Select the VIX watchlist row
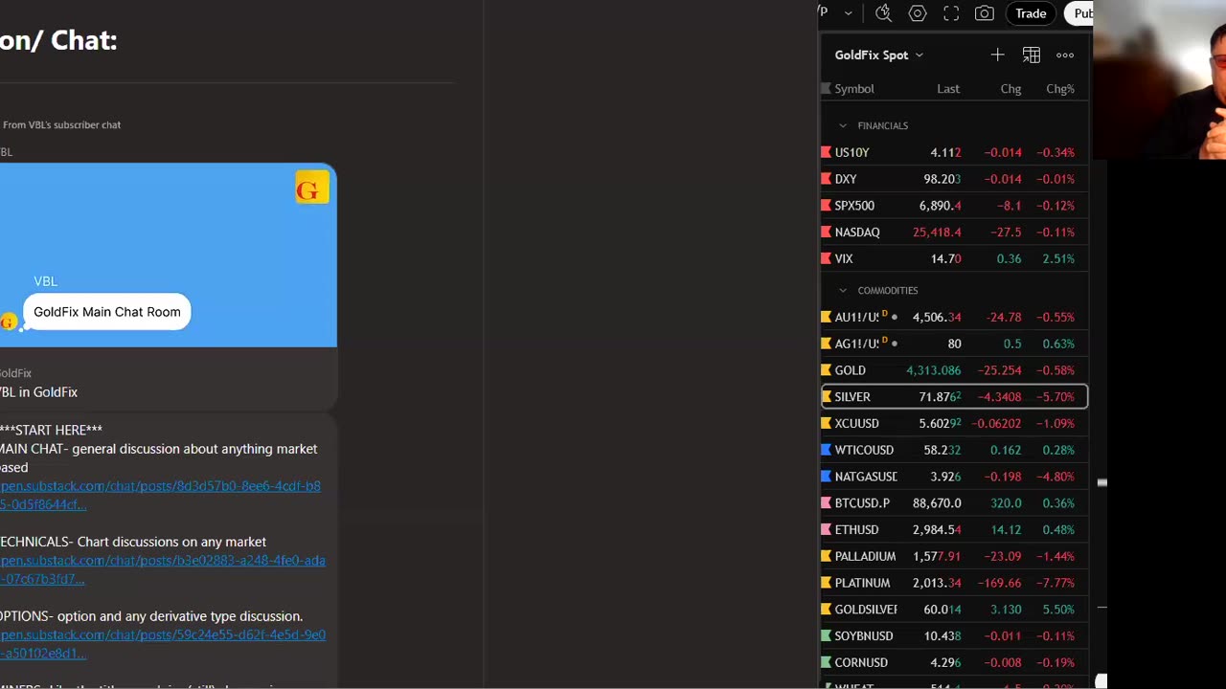Screen dimensions: 1226x689 (954, 258)
